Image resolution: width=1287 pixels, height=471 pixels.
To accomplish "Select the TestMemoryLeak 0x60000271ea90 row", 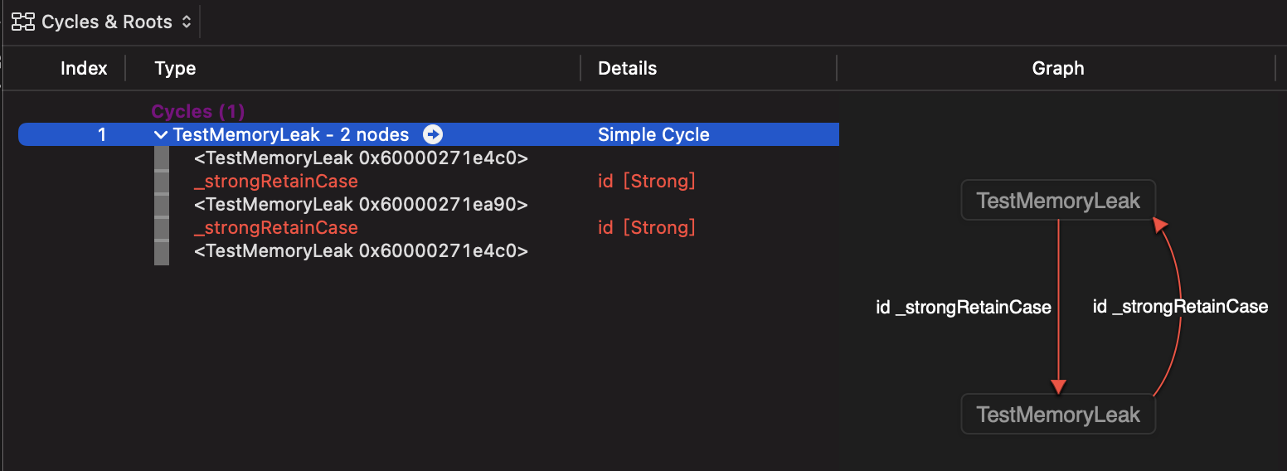I will click(360, 204).
